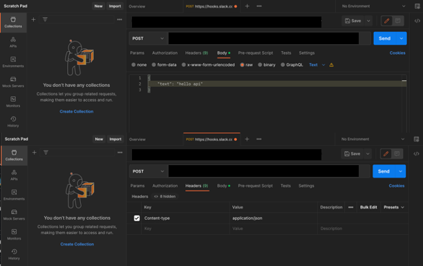
Task: Switch to the Headers (9) tab in the upper window
Action: click(196, 53)
